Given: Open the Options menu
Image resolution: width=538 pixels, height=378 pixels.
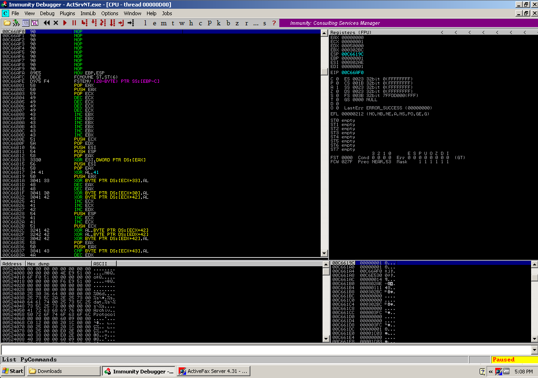Looking at the screenshot, I should tap(110, 13).
